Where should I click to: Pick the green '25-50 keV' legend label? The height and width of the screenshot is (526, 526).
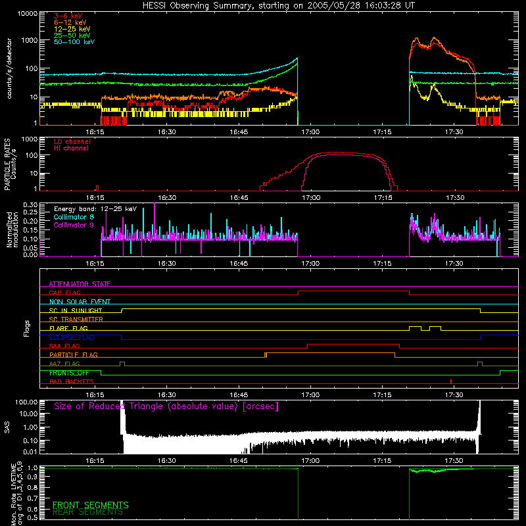72,36
